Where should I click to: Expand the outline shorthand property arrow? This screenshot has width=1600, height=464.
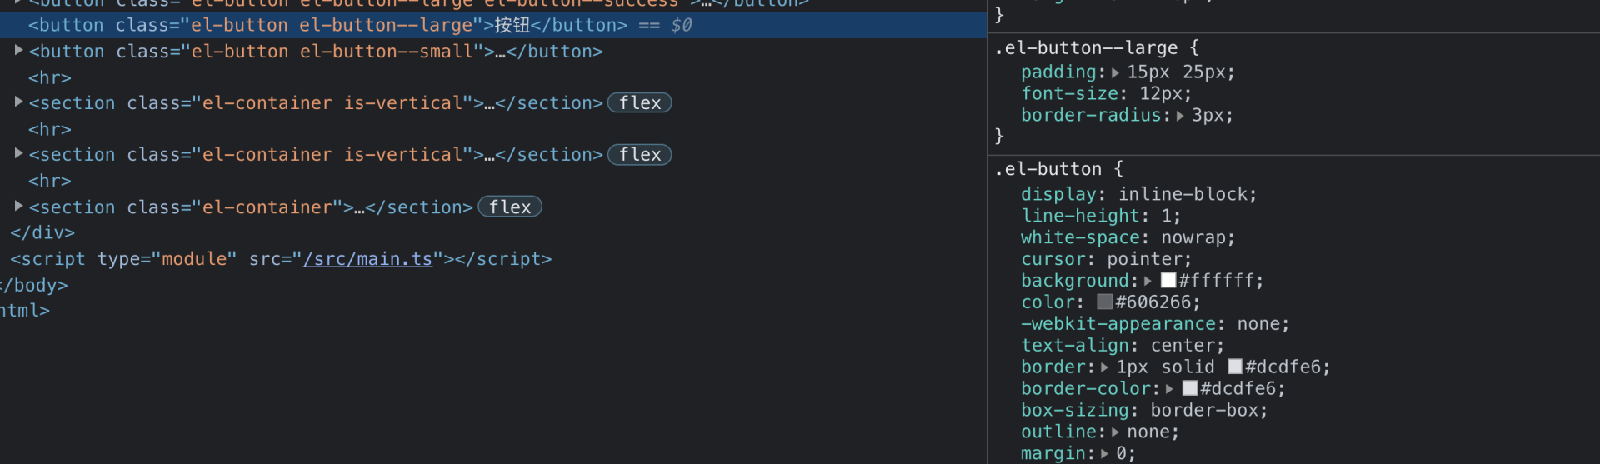click(x=1116, y=432)
